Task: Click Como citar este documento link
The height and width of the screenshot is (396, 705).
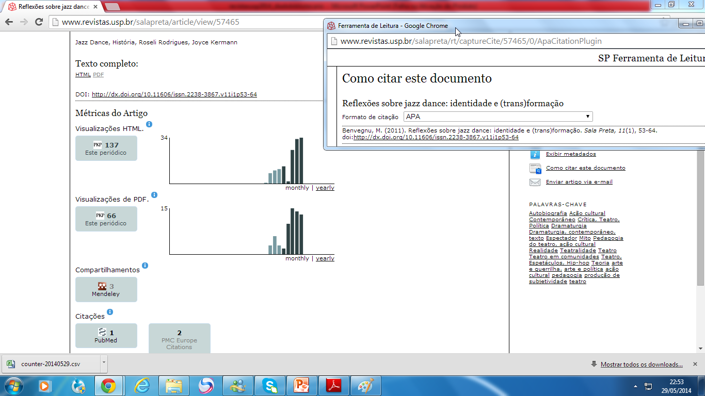Action: [x=586, y=168]
